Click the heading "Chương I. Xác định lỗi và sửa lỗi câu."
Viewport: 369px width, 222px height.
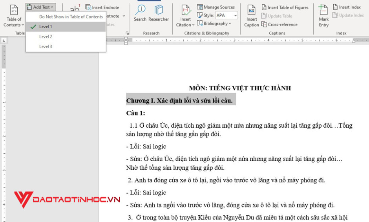tap(179, 101)
